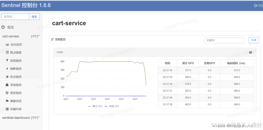Click the 熔断规则 lightning icon
The height and width of the screenshot is (130, 263).
[7, 69]
